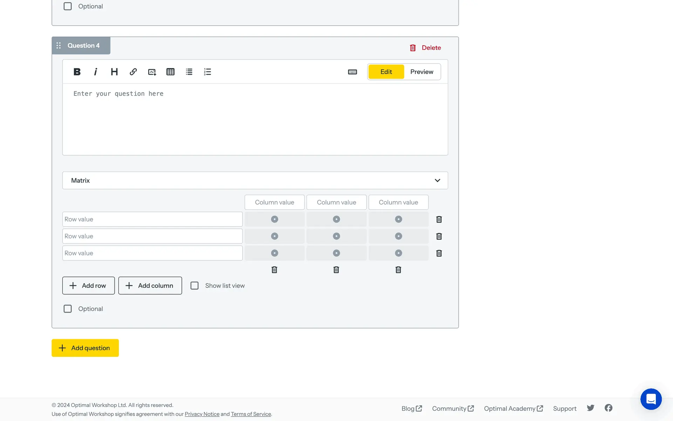Switch to the Edit tab

pos(386,72)
